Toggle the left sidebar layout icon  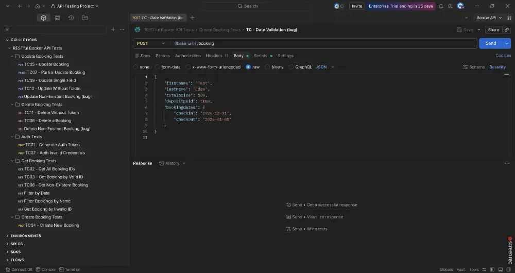tap(492, 269)
